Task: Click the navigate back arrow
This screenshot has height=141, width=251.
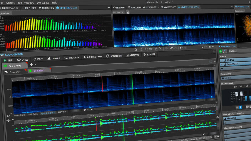Action: tap(181, 48)
